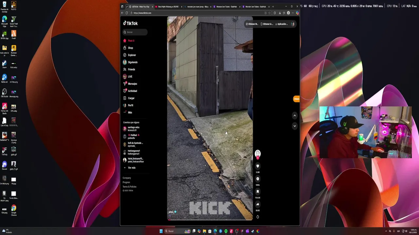The image size is (419, 235).
Task: Open santiago ariza followed account
Action: click(131, 129)
